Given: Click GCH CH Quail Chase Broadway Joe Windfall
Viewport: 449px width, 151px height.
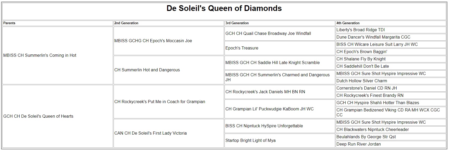Looking at the screenshot, I should point(268,34).
